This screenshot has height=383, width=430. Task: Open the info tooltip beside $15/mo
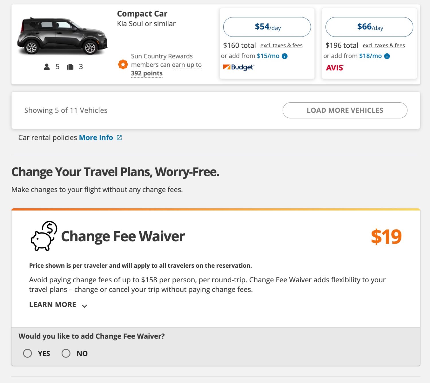pos(284,56)
